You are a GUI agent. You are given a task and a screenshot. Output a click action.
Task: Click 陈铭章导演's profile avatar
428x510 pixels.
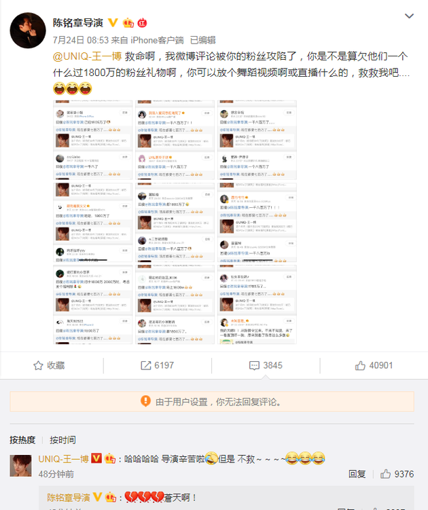point(28,31)
